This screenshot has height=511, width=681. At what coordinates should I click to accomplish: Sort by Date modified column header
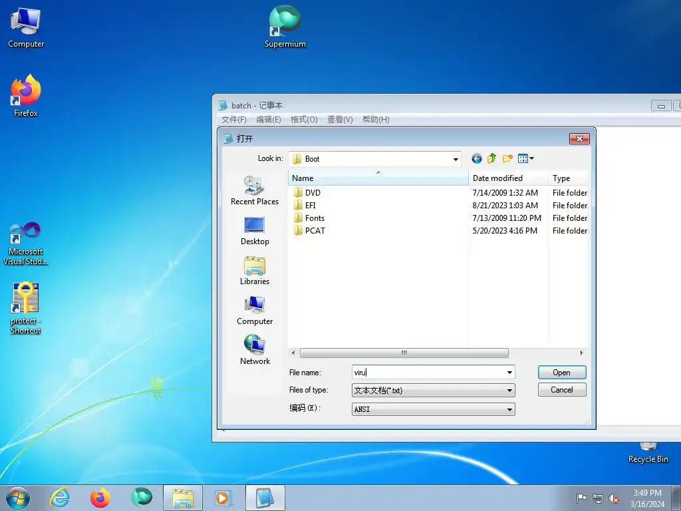point(508,178)
